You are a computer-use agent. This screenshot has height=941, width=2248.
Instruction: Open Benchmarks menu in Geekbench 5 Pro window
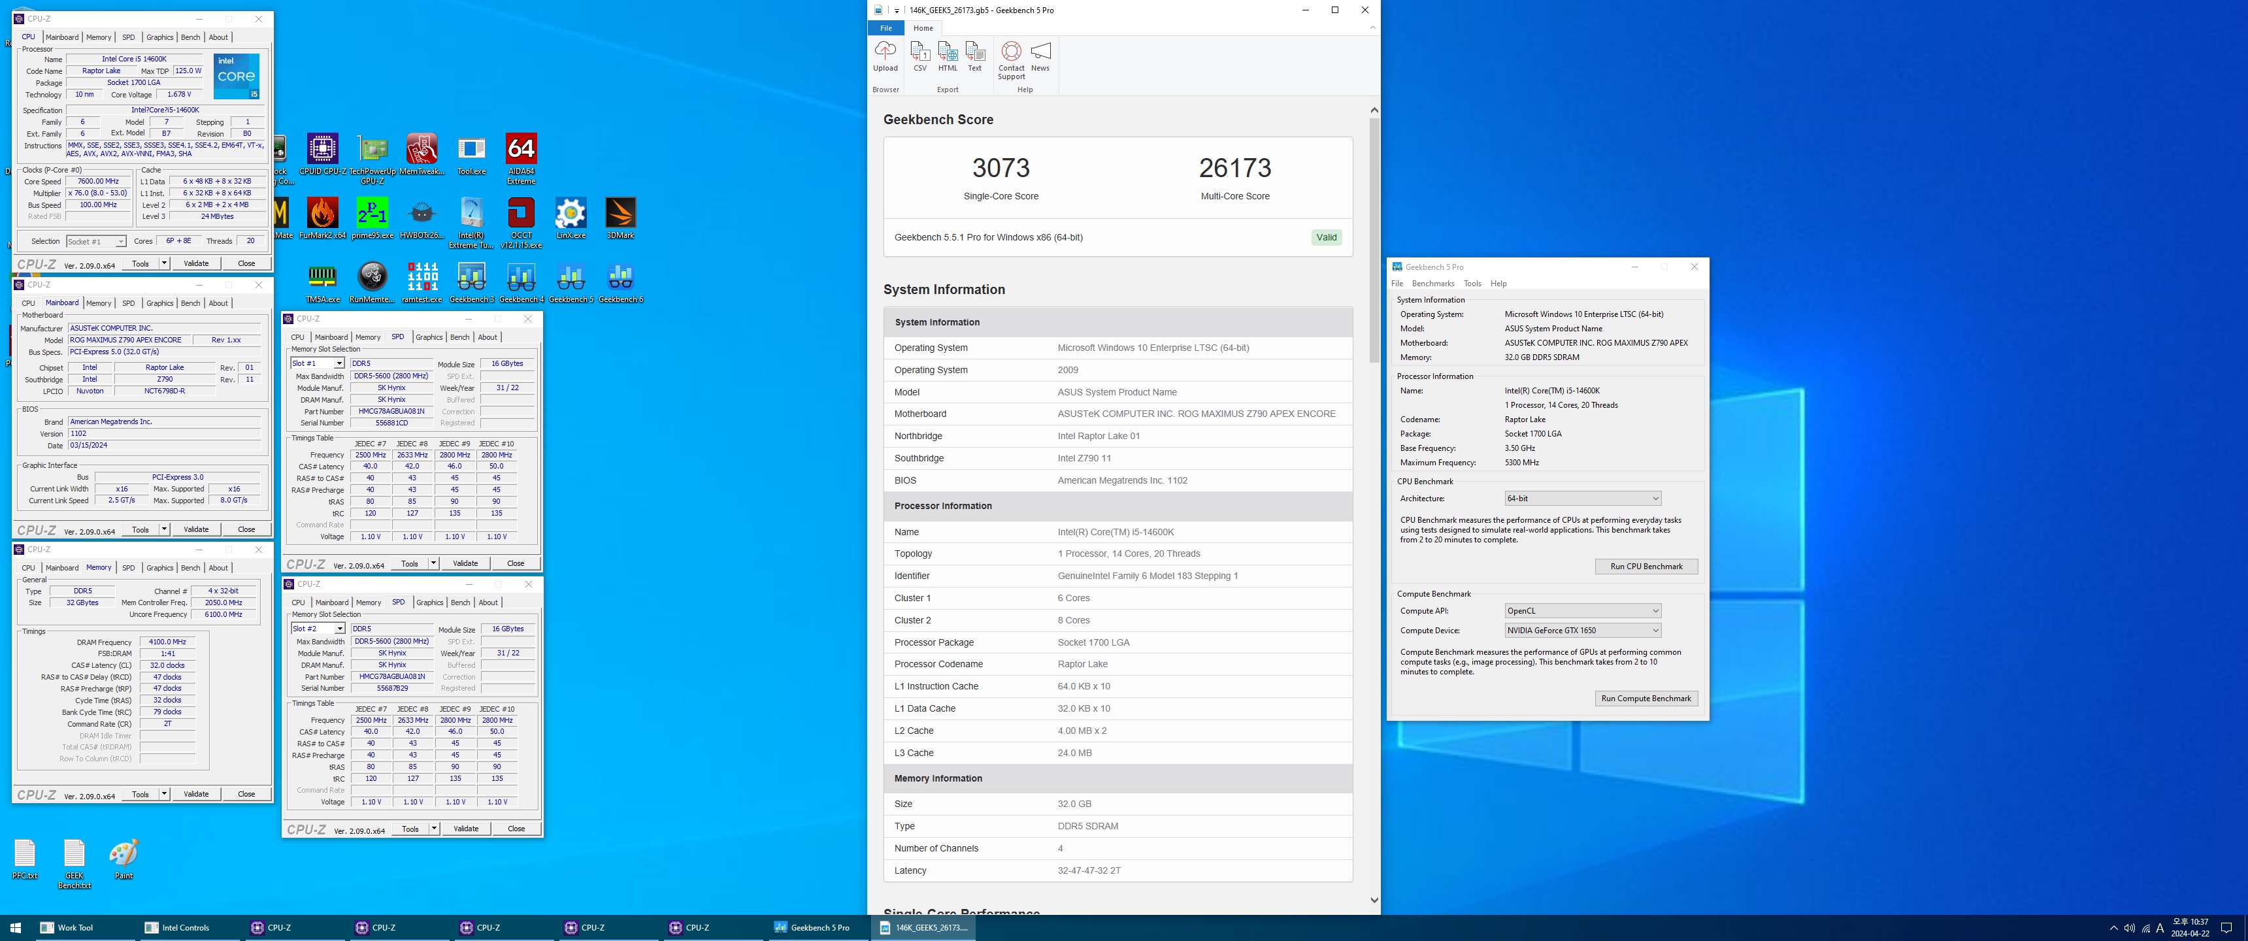click(1433, 284)
